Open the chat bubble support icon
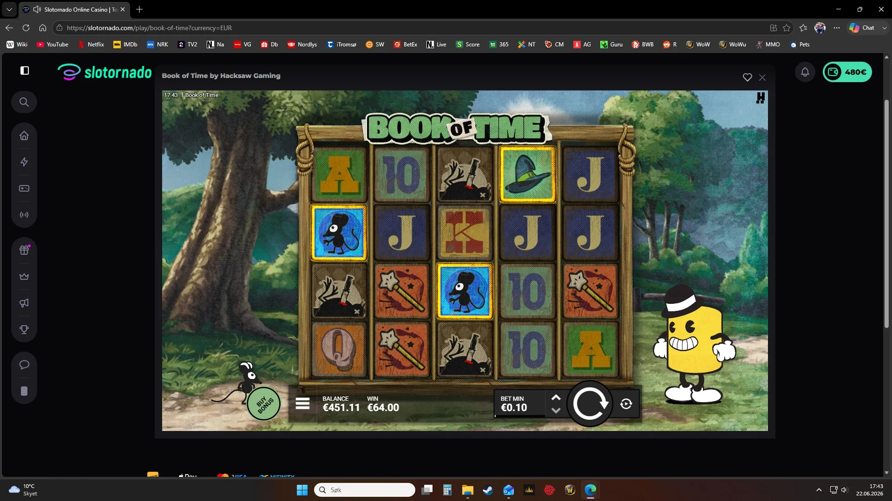 (x=24, y=365)
